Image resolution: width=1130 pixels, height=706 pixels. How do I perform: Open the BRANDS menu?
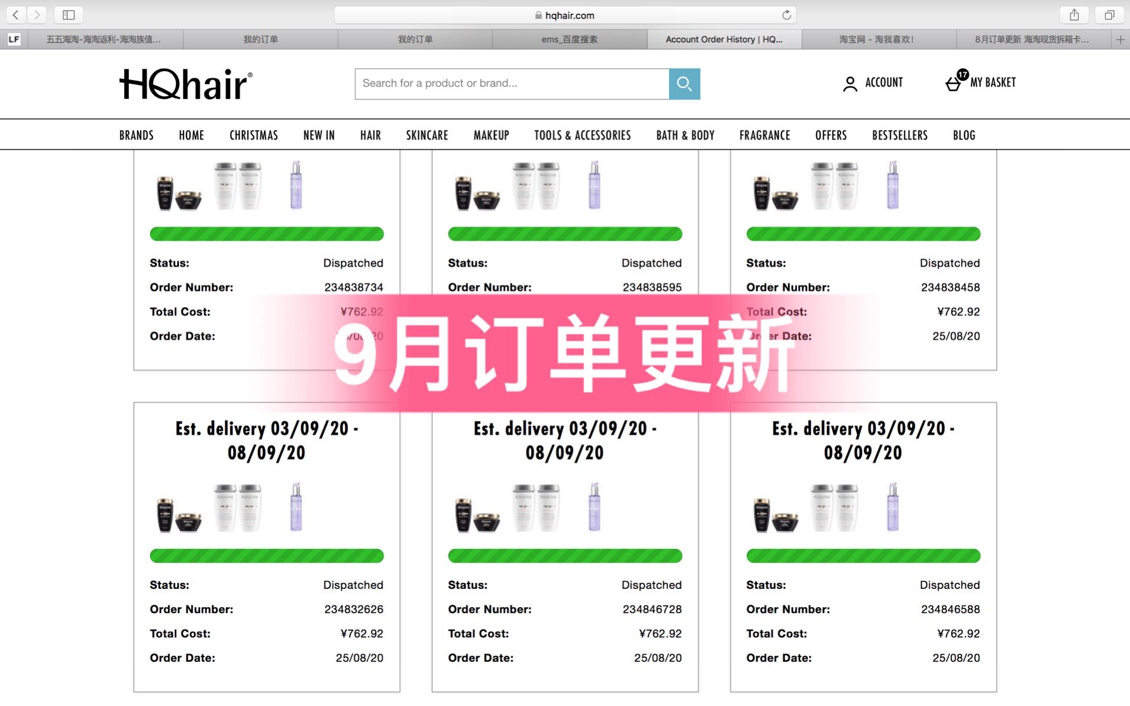[x=136, y=135]
